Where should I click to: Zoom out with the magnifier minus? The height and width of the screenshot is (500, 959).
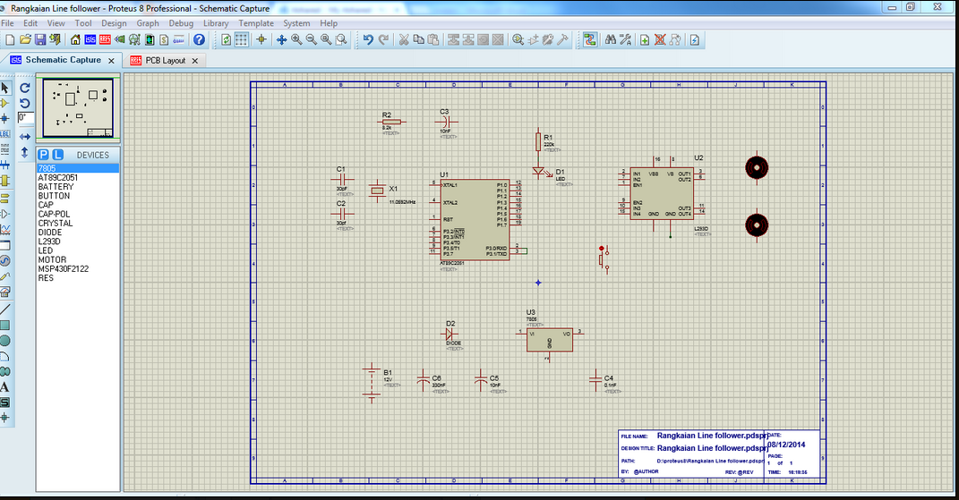[312, 39]
